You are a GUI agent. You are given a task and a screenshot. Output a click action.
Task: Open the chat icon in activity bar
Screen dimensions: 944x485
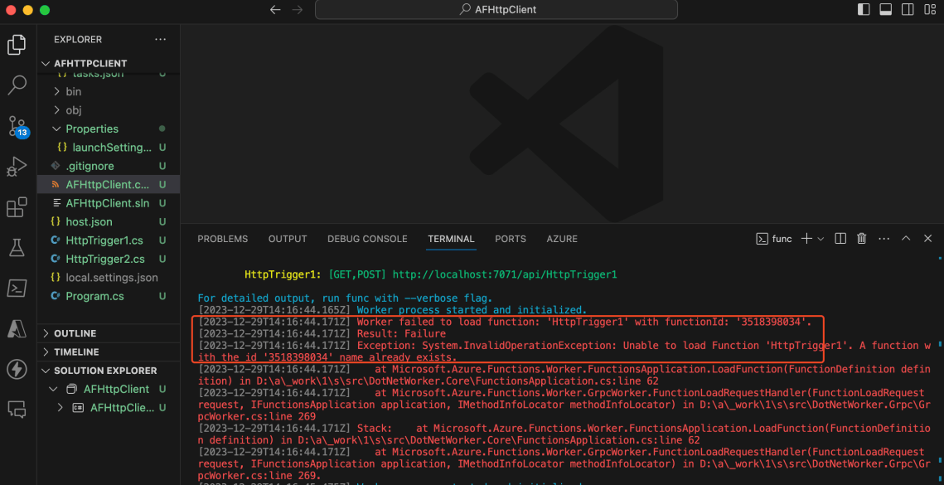pos(17,410)
